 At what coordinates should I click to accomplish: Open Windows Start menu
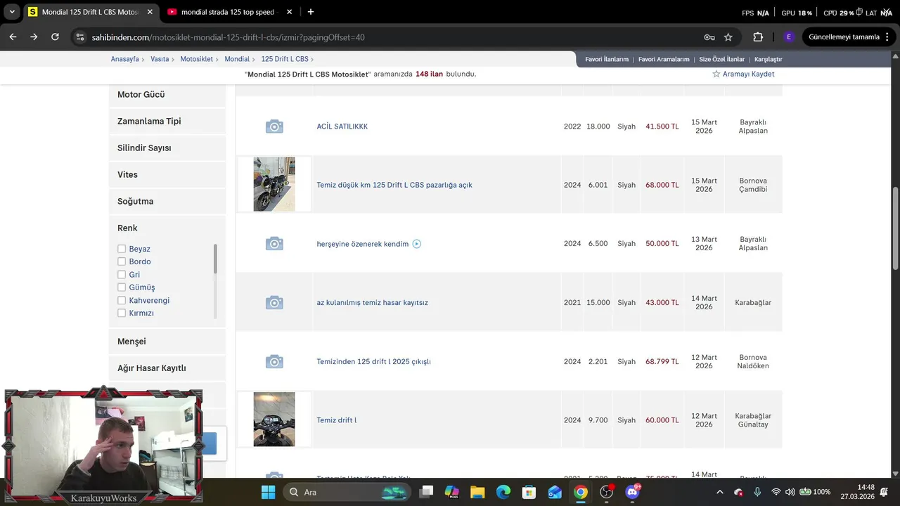coord(268,492)
